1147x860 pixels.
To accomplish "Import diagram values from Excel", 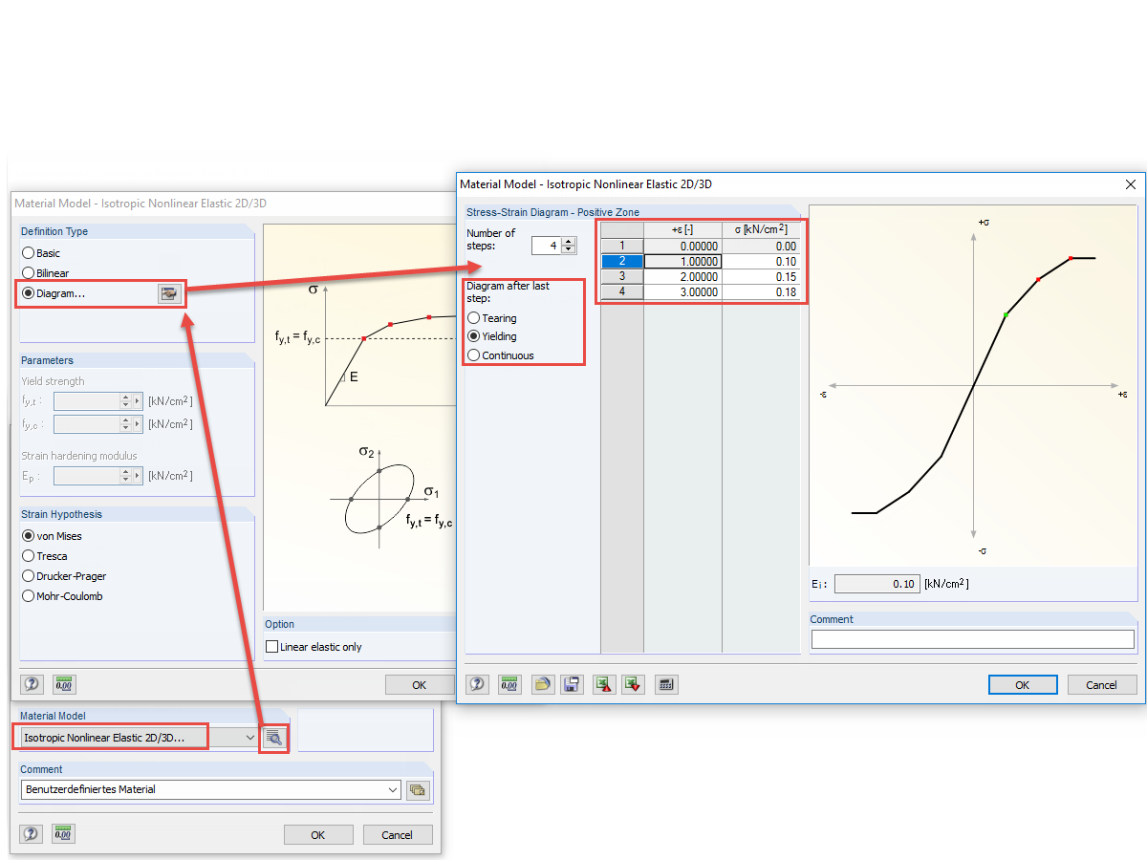I will tap(604, 684).
